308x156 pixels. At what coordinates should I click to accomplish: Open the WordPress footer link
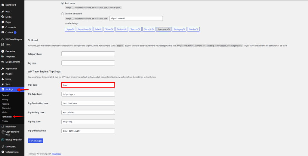56,154
